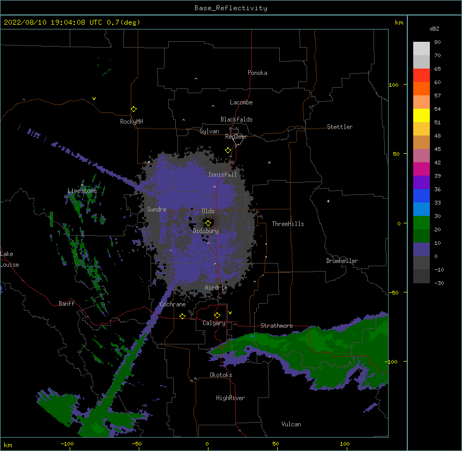Click the Limestone label

pyautogui.click(x=82, y=191)
